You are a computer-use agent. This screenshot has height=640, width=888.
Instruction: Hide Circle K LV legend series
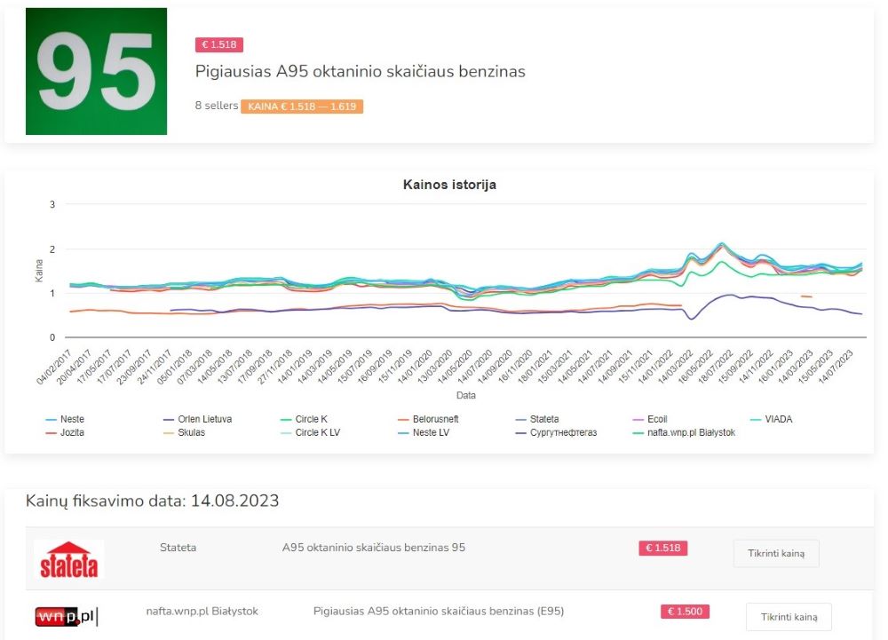[317, 433]
